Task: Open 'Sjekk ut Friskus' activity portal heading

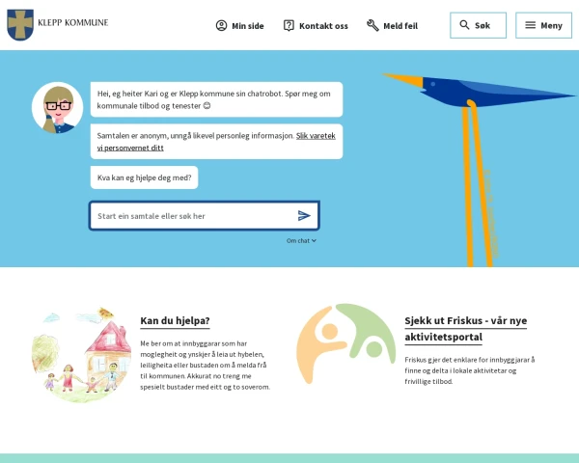Action: [x=466, y=329]
